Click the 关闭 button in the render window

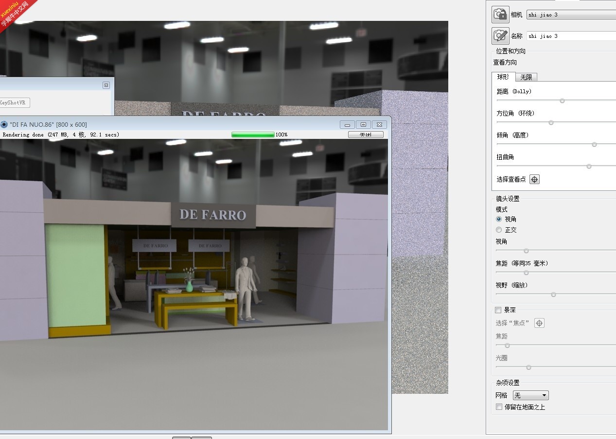366,135
